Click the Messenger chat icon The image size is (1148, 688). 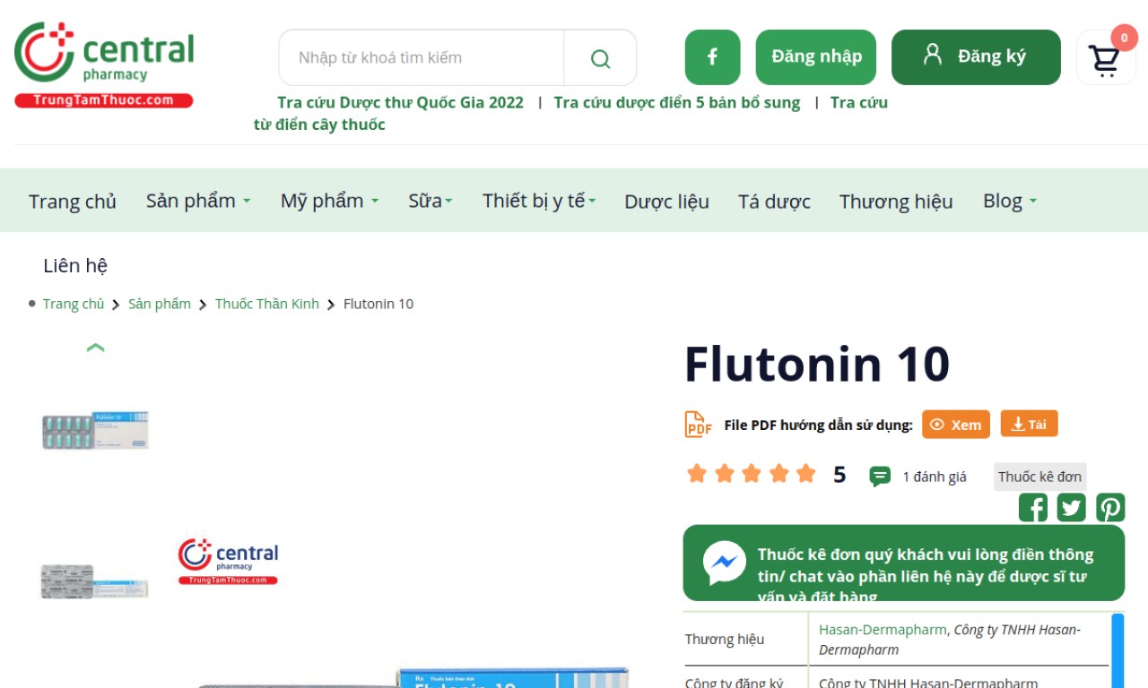click(x=724, y=563)
